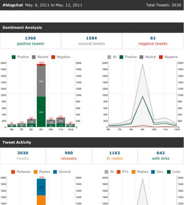Select the 642 with links card
Screen dimensions: 184x205
161,156
